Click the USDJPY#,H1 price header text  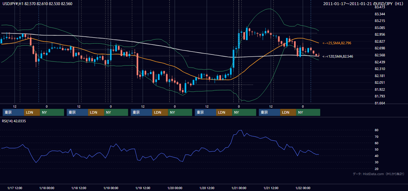coord(37,4)
